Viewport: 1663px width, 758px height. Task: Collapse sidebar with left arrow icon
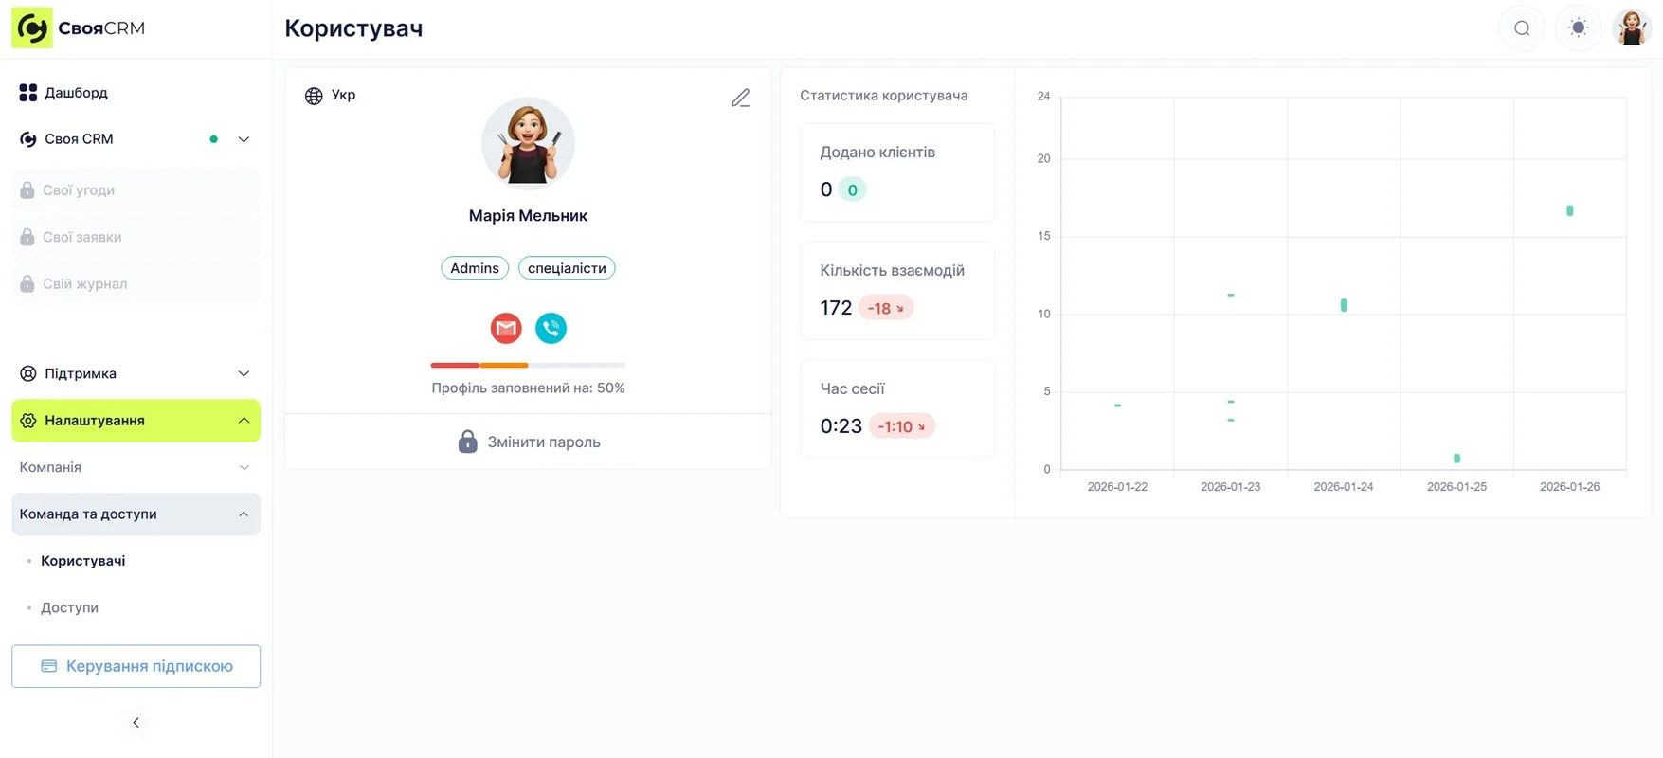[x=136, y=723]
